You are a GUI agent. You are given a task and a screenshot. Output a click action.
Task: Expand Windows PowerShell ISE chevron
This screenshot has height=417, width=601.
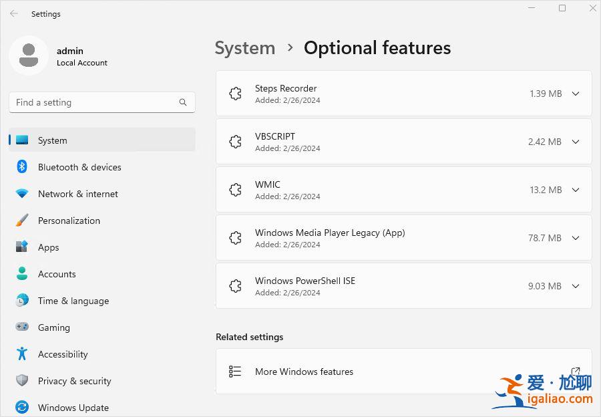(x=576, y=286)
